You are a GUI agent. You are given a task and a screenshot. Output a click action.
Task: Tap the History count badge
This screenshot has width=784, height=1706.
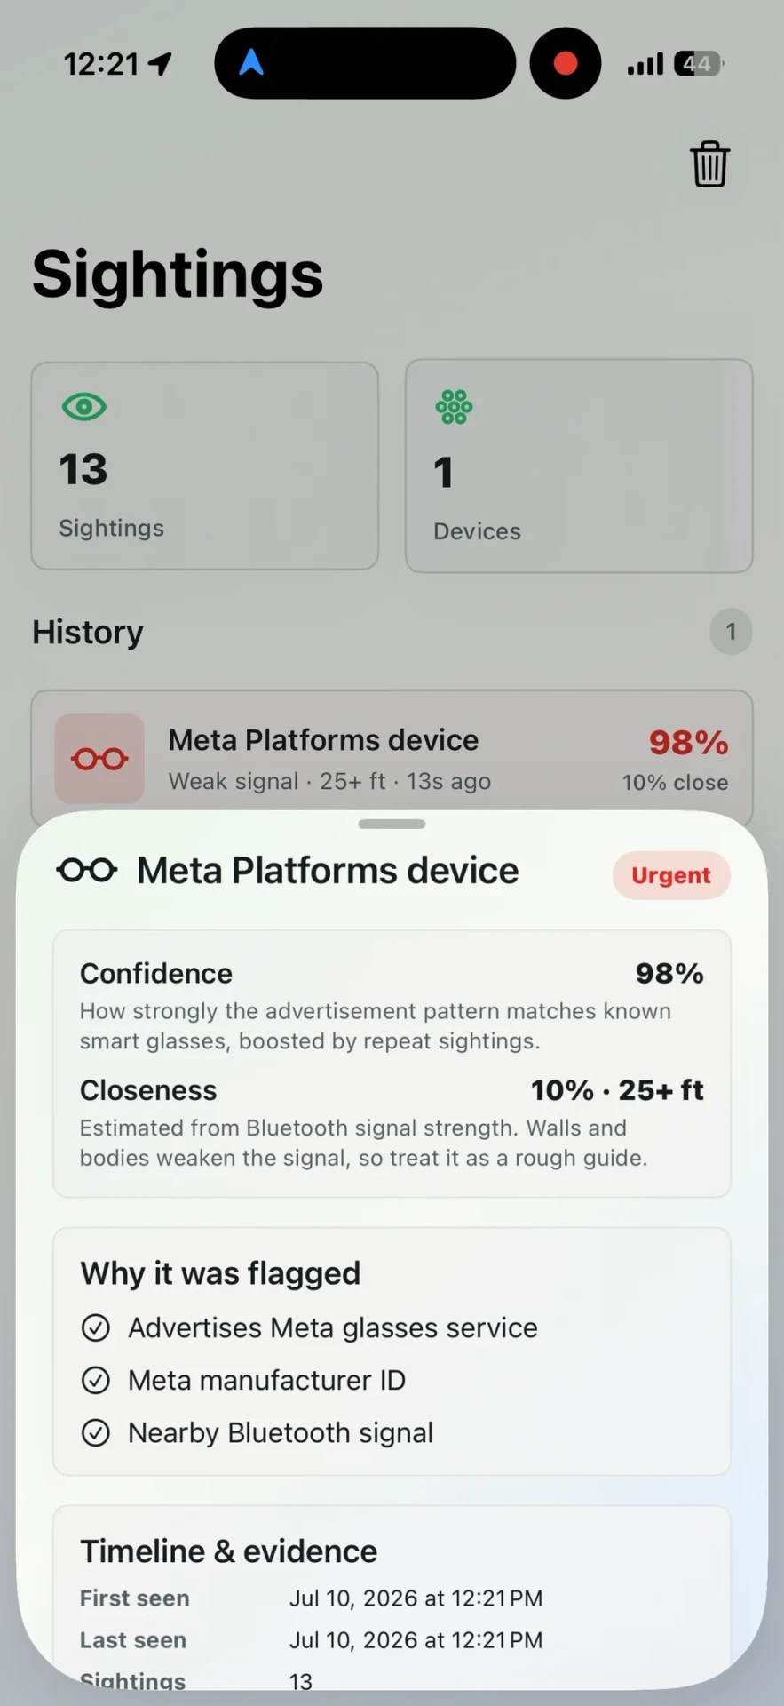pyautogui.click(x=731, y=632)
